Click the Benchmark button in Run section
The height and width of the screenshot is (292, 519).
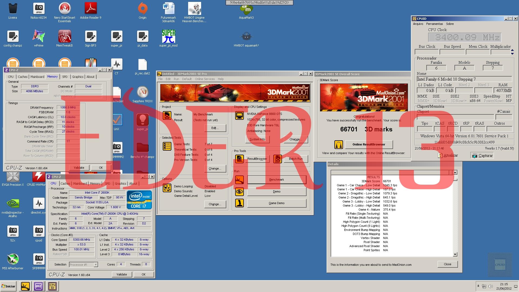click(277, 180)
